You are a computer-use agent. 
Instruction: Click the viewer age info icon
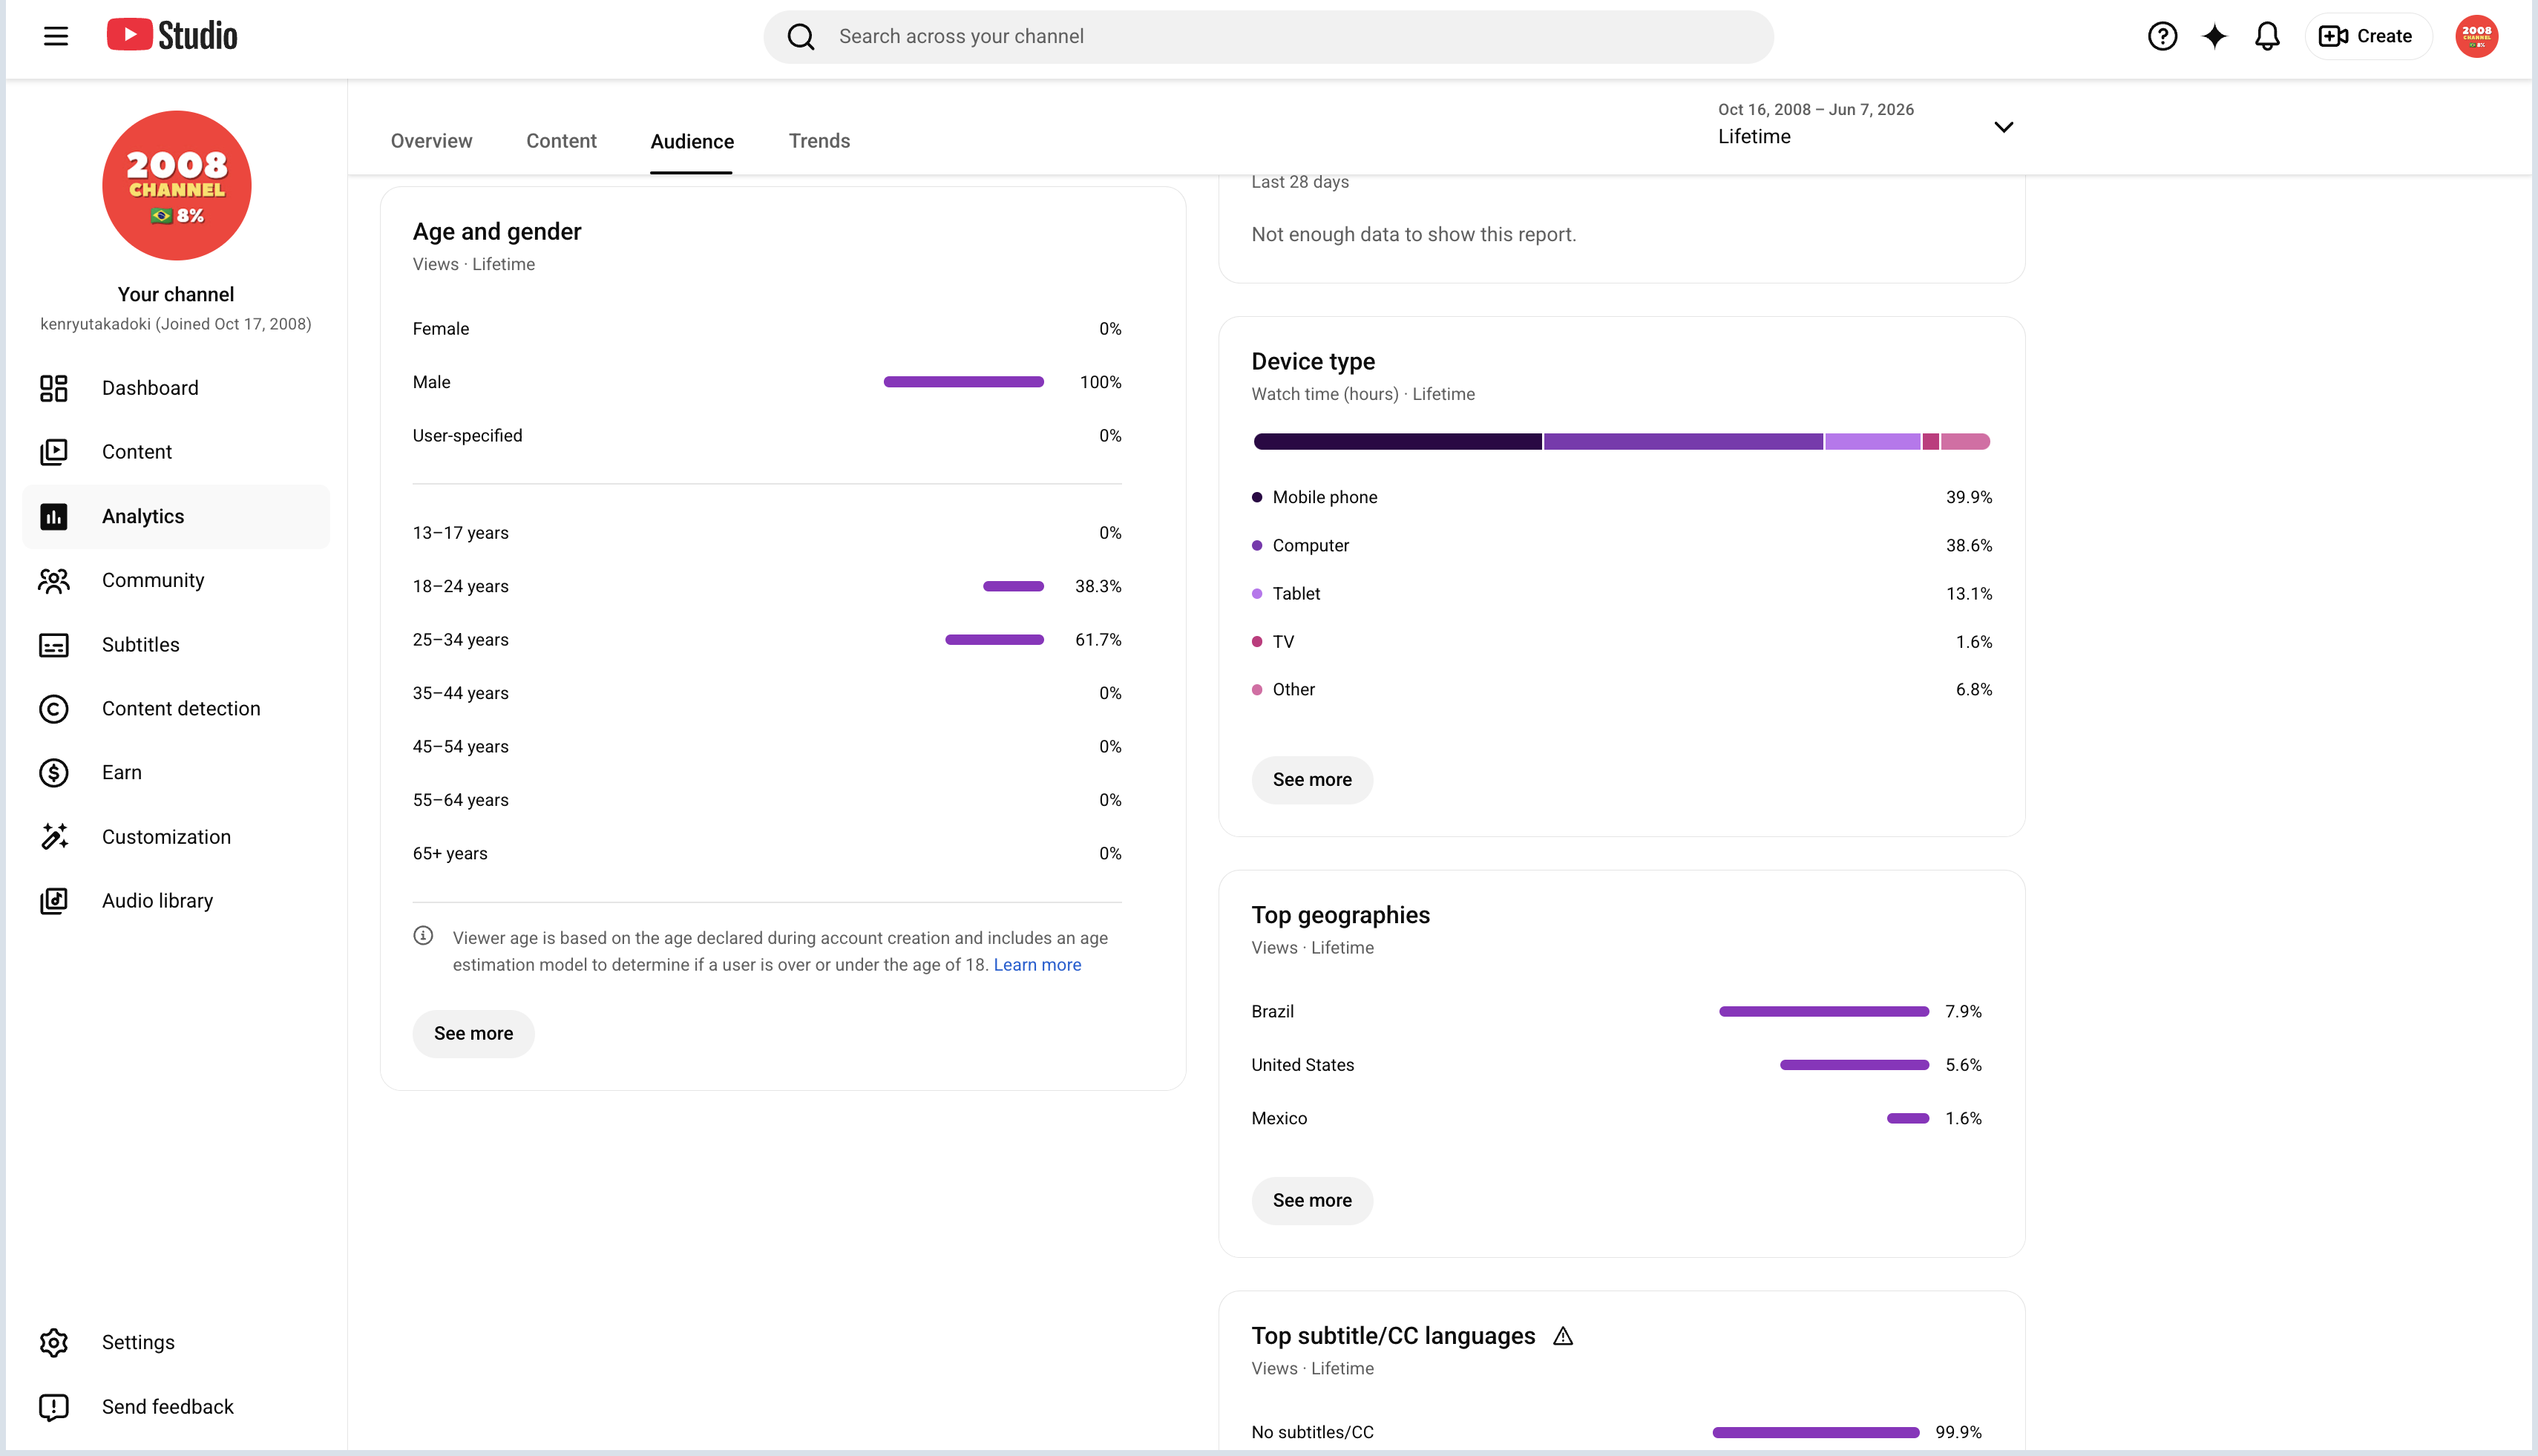coord(423,936)
